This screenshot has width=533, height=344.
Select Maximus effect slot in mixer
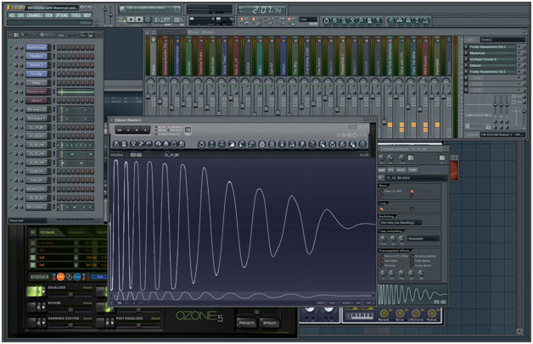(492, 53)
